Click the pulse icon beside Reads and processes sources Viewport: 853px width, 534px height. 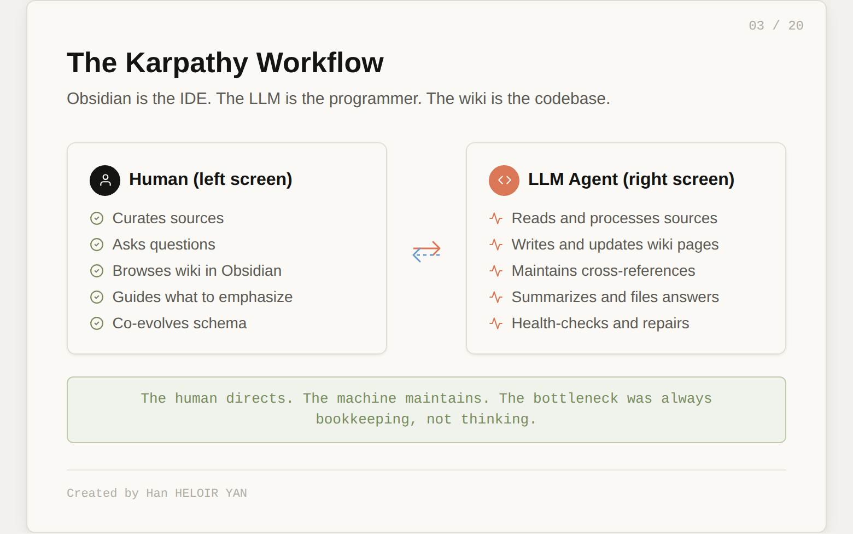pyautogui.click(x=496, y=218)
